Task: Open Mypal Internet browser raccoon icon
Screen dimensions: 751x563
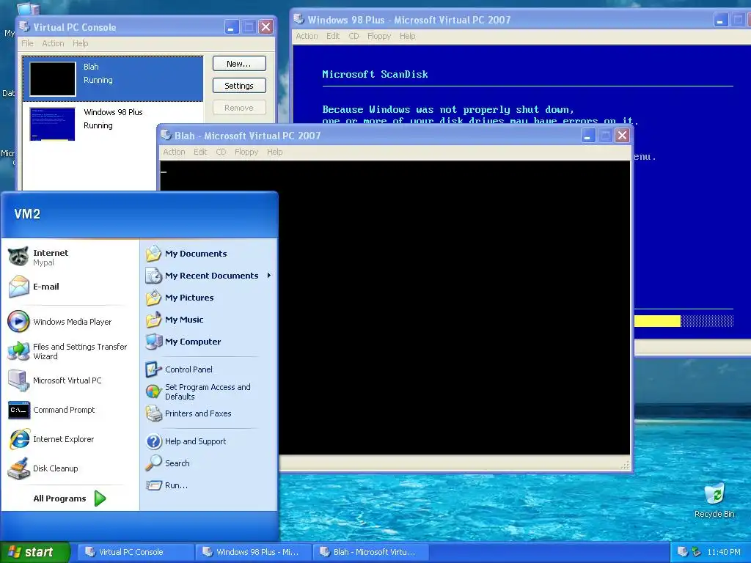Action: (18, 257)
